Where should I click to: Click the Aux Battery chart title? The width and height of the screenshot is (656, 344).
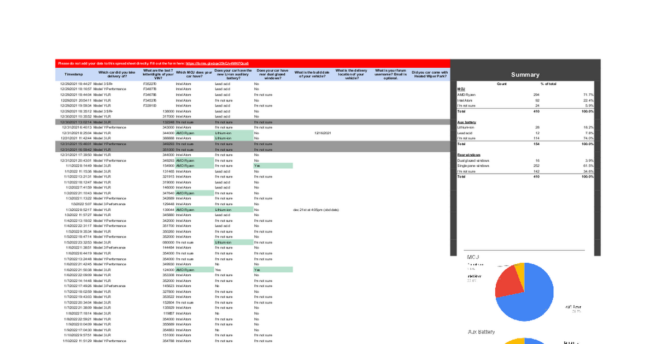(482, 331)
